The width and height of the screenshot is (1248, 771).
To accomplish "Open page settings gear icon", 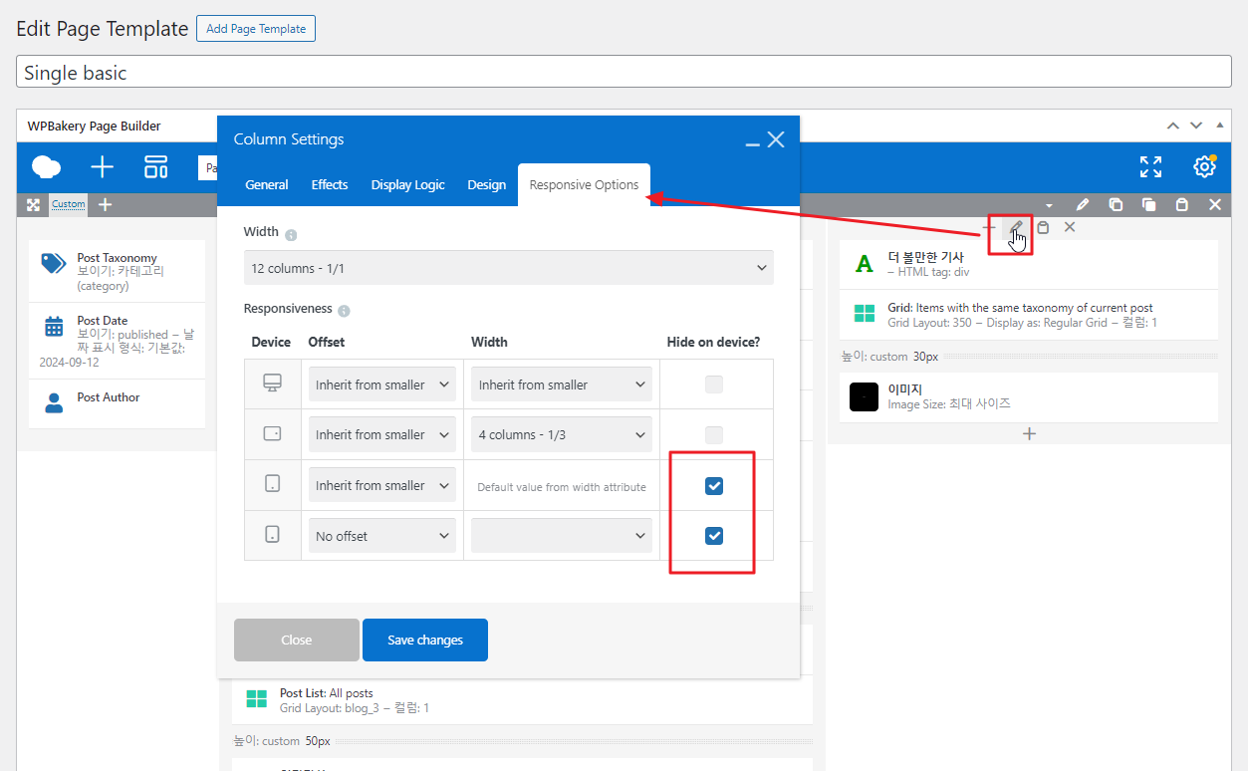I will (x=1204, y=166).
